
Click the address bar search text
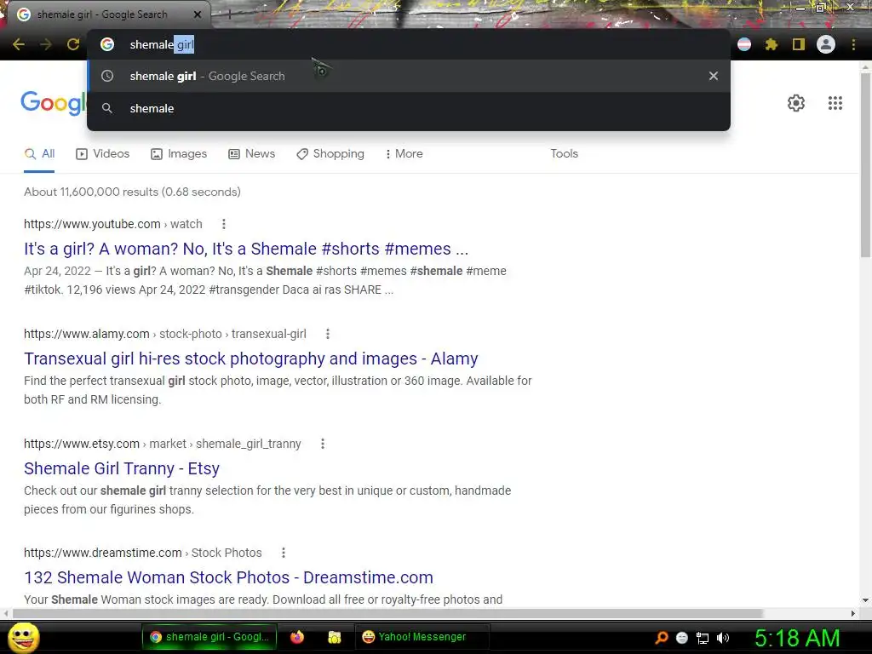tap(162, 44)
